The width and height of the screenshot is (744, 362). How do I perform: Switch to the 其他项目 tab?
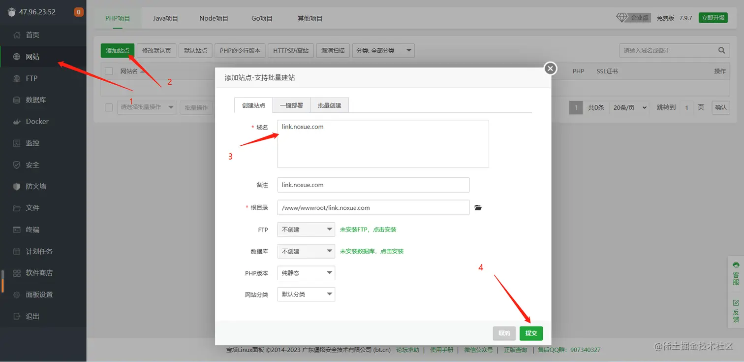pyautogui.click(x=310, y=18)
